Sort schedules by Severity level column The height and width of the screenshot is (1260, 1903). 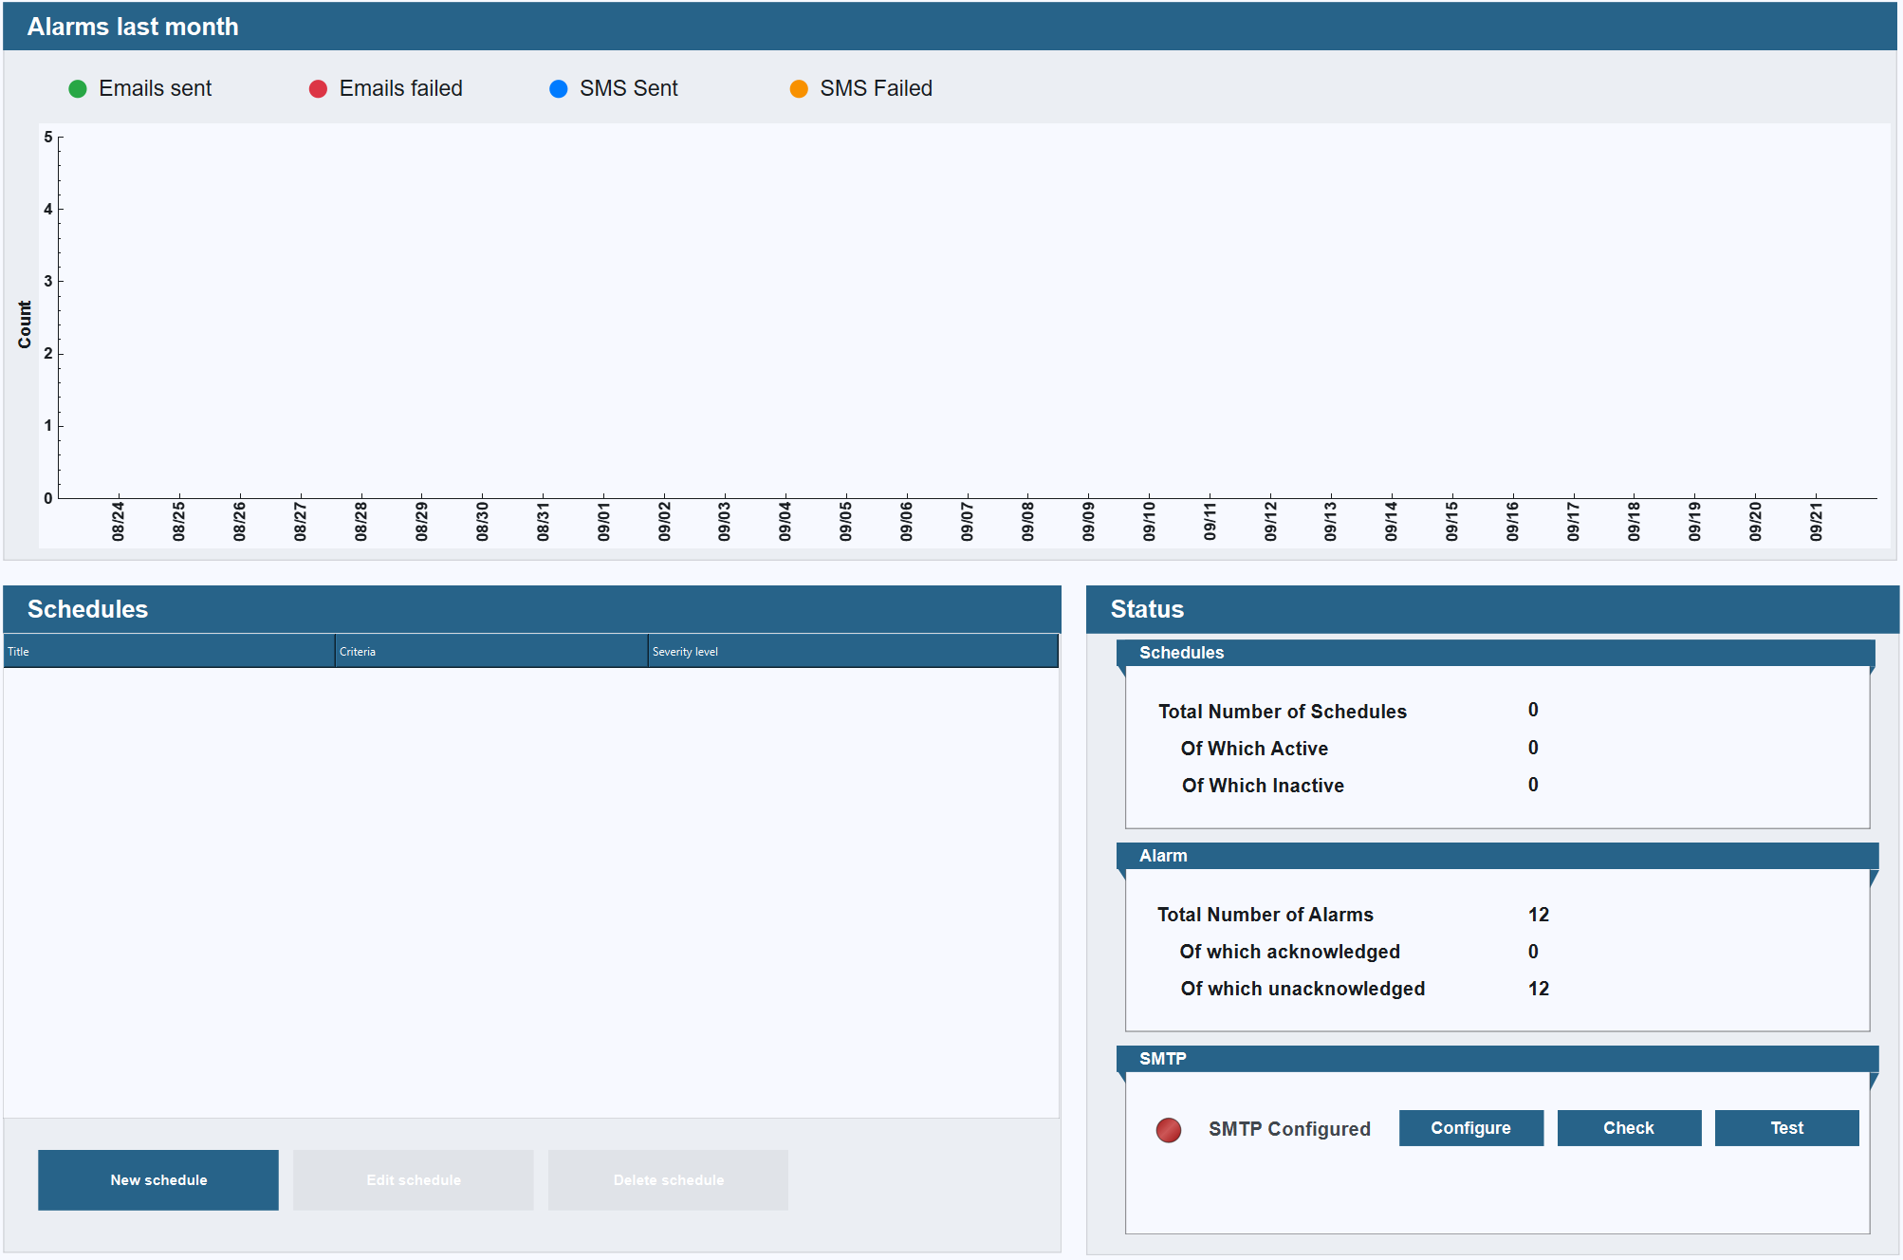tap(853, 652)
